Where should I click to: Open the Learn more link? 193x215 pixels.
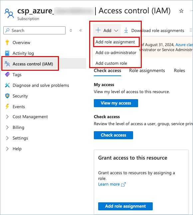click(x=109, y=184)
